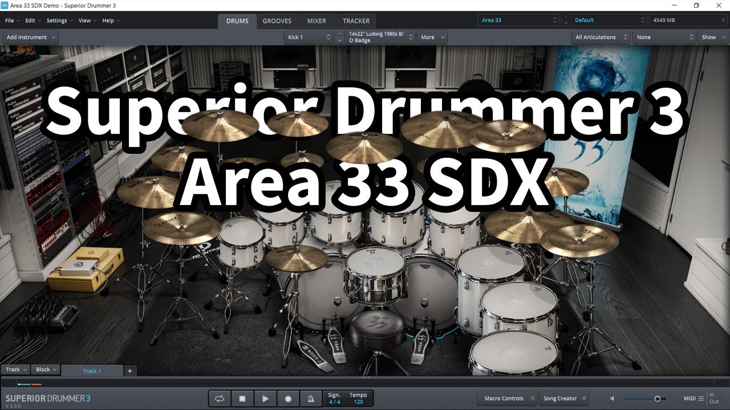Click the record button in transport

pos(288,399)
